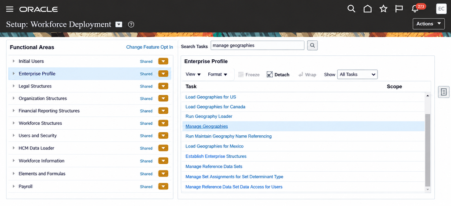Open orange actions dropdown for Workforce Structures
This screenshot has height=206, width=451.
[163, 123]
